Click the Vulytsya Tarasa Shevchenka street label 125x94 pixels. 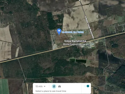coord(89,27)
